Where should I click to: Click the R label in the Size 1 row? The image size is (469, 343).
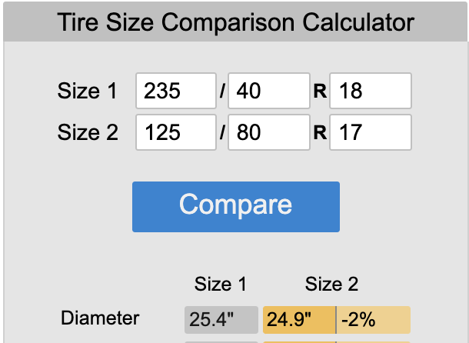pos(320,91)
